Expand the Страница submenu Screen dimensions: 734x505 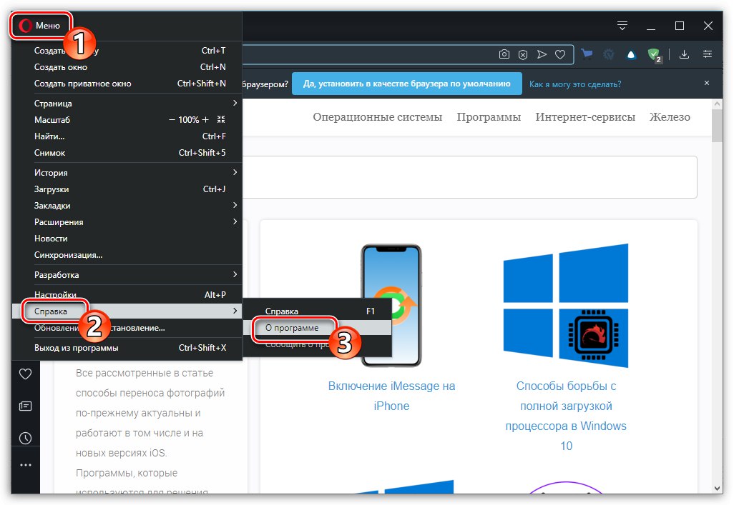pos(127,103)
